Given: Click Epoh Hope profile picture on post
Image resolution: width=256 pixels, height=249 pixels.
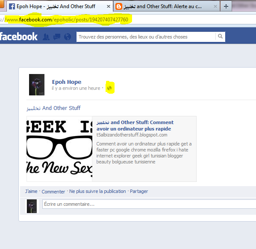Looking at the screenshot, I should (x=37, y=85).
